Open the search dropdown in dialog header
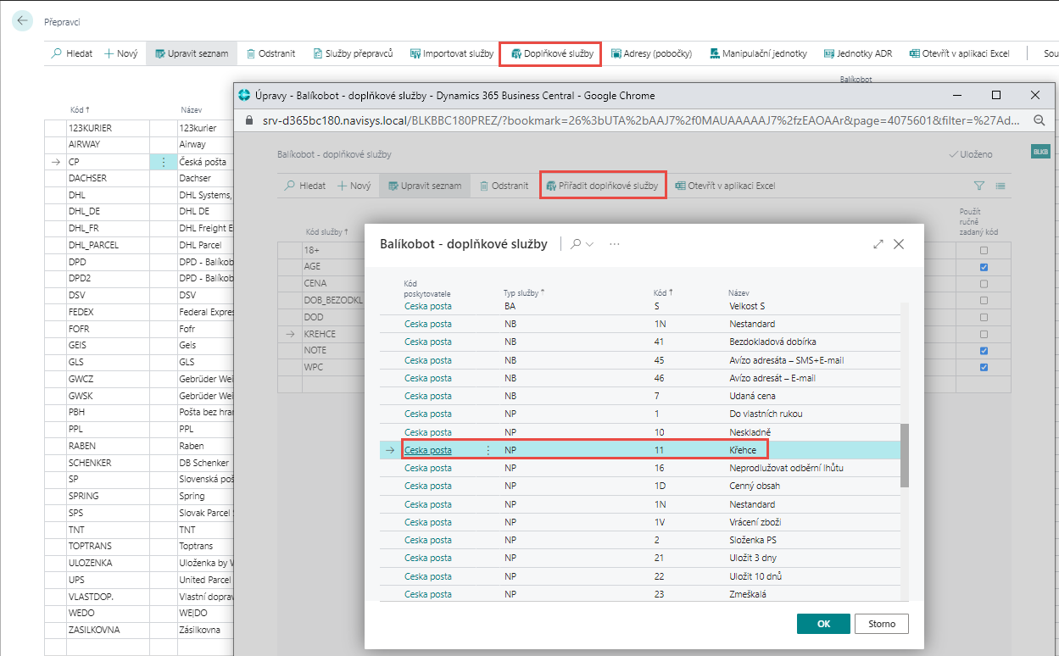The width and height of the screenshot is (1059, 656). [582, 244]
